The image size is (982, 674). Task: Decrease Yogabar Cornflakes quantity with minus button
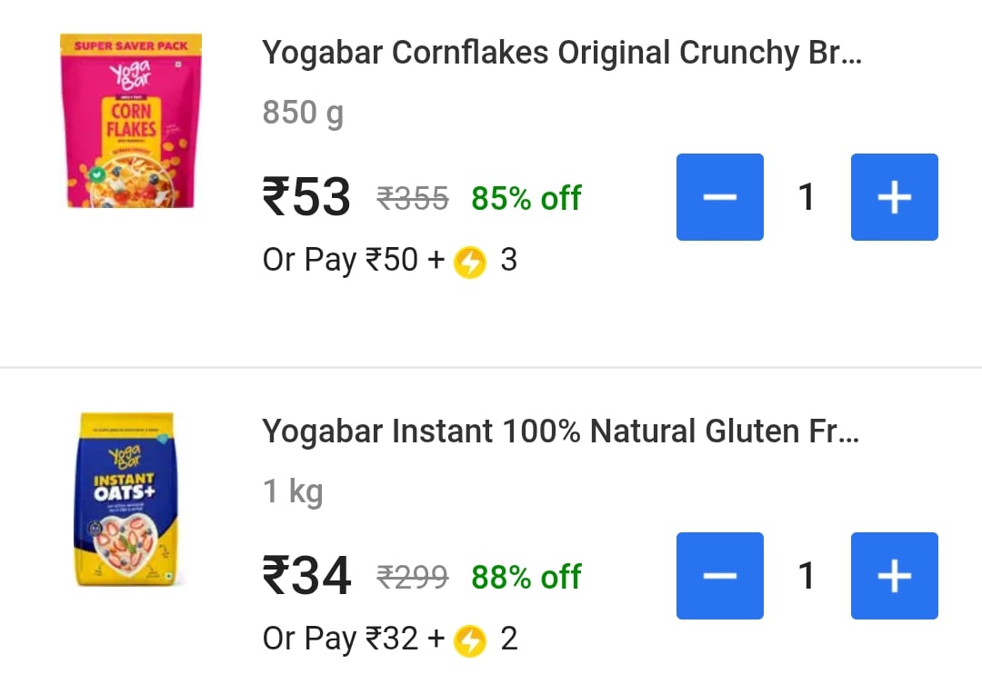[719, 197]
